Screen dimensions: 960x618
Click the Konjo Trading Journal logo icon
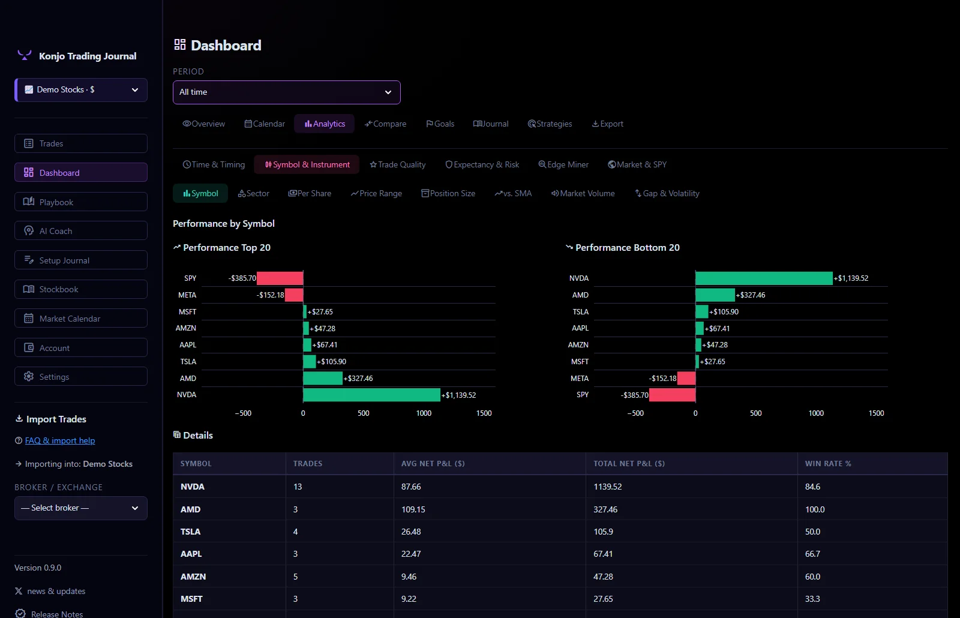coord(24,55)
